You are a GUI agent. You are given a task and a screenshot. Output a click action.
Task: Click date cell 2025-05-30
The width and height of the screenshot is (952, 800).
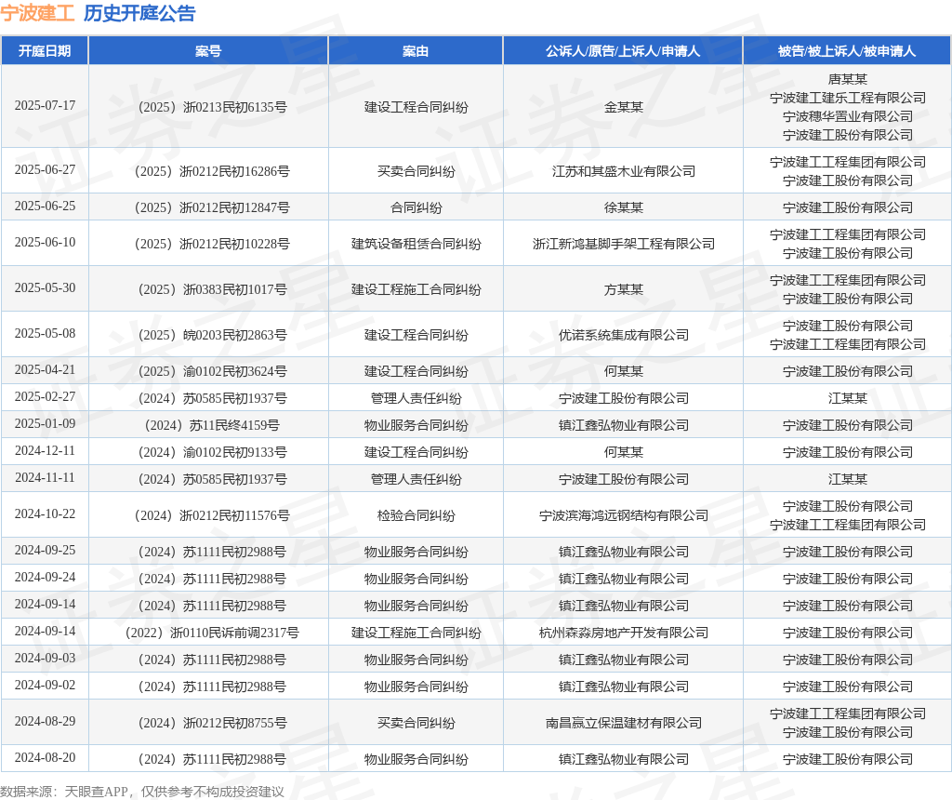[x=45, y=288]
